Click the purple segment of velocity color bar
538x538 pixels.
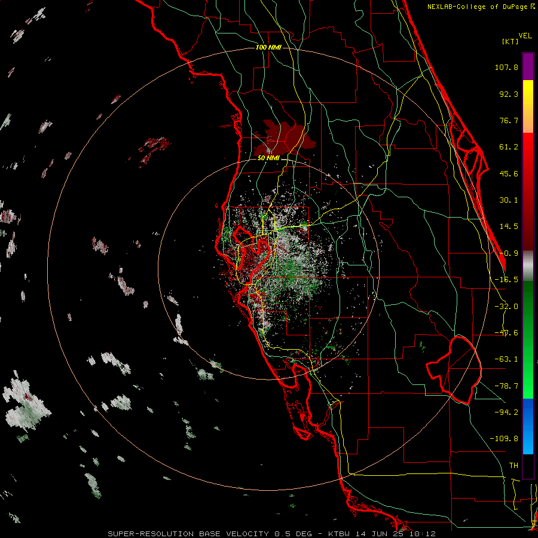point(528,66)
